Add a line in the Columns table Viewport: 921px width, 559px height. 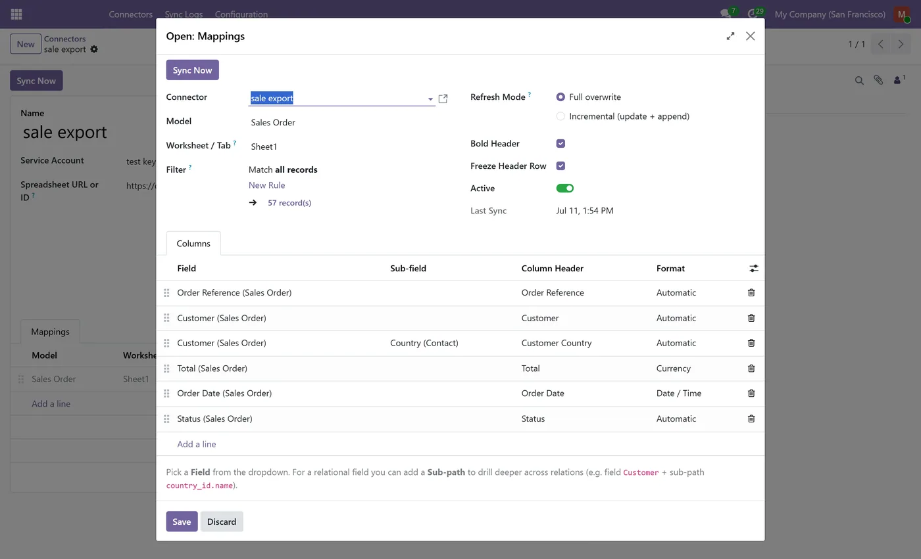click(x=197, y=444)
